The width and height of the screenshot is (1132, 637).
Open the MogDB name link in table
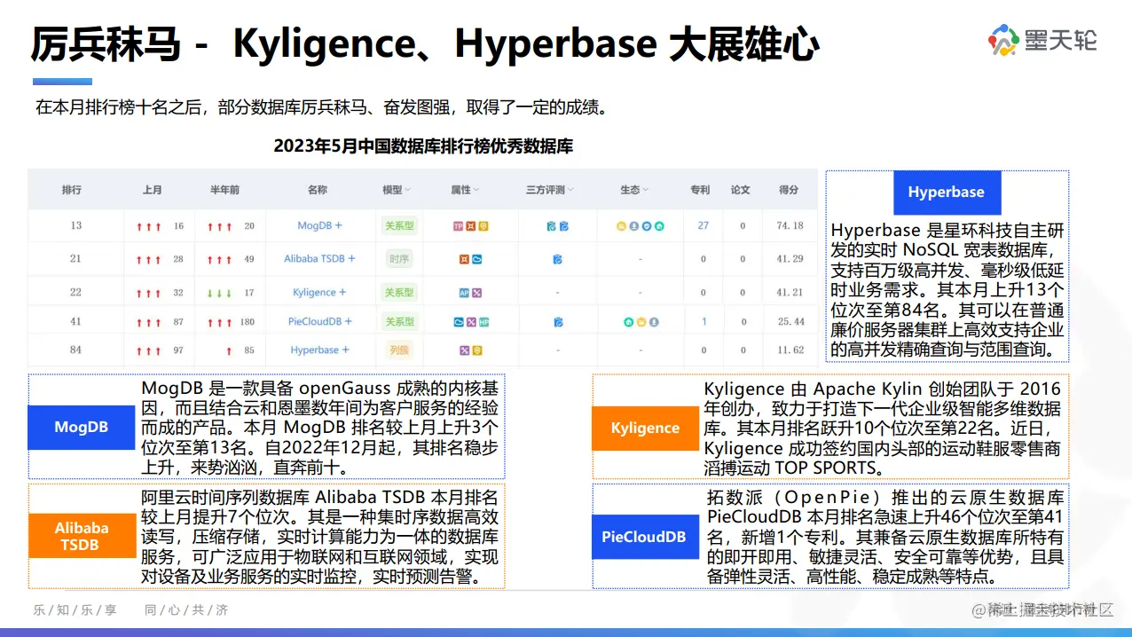(315, 225)
